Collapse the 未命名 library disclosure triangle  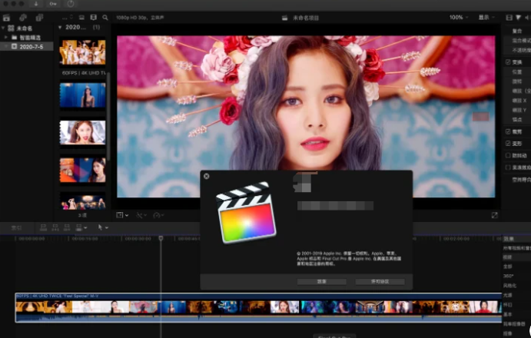3,28
